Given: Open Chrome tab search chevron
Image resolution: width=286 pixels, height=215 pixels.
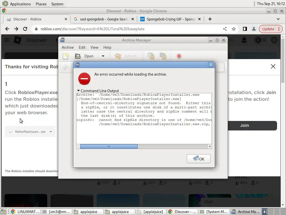Looking at the screenshot, I should tap(278, 19).
